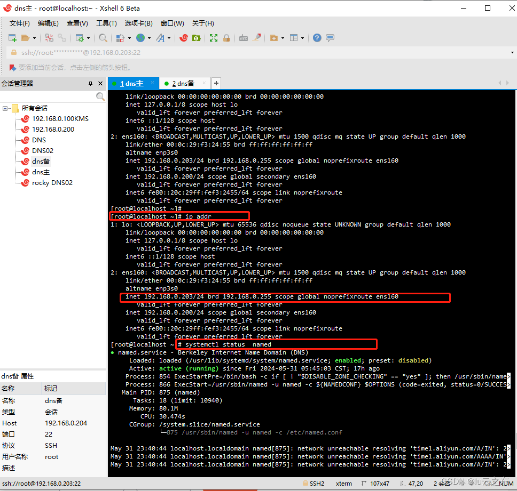The image size is (517, 491).
Task: Select rocky DNS02 session in tree
Action: point(52,183)
